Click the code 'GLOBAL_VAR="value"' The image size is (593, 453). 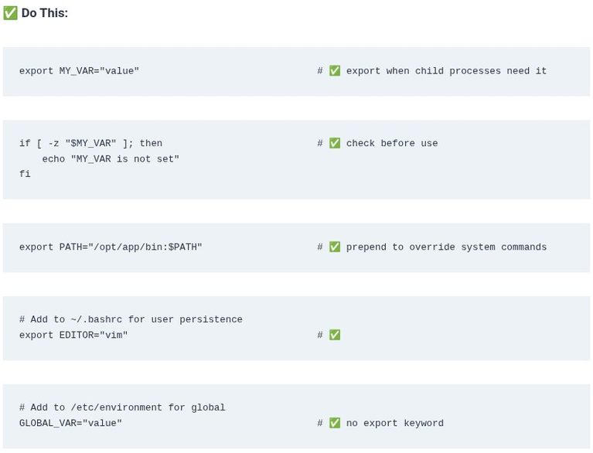70,423
